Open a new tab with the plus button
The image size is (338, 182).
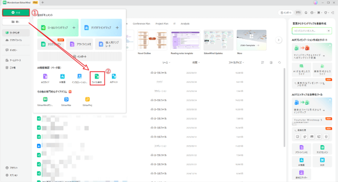pyautogui.click(x=43, y=3)
